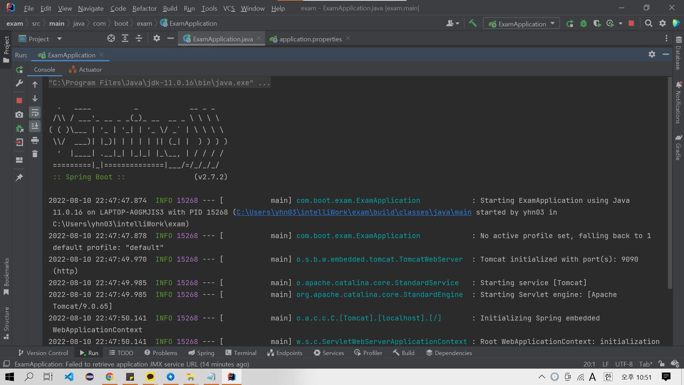The image size is (684, 385).
Task: Clear all console output with trash icon
Action: point(35,154)
